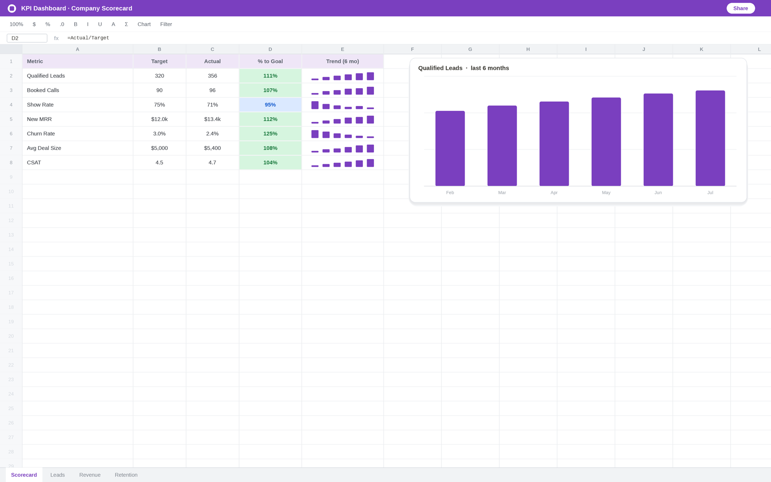The height and width of the screenshot is (482, 771).
Task: Select row 4 header
Action: [x=11, y=105]
